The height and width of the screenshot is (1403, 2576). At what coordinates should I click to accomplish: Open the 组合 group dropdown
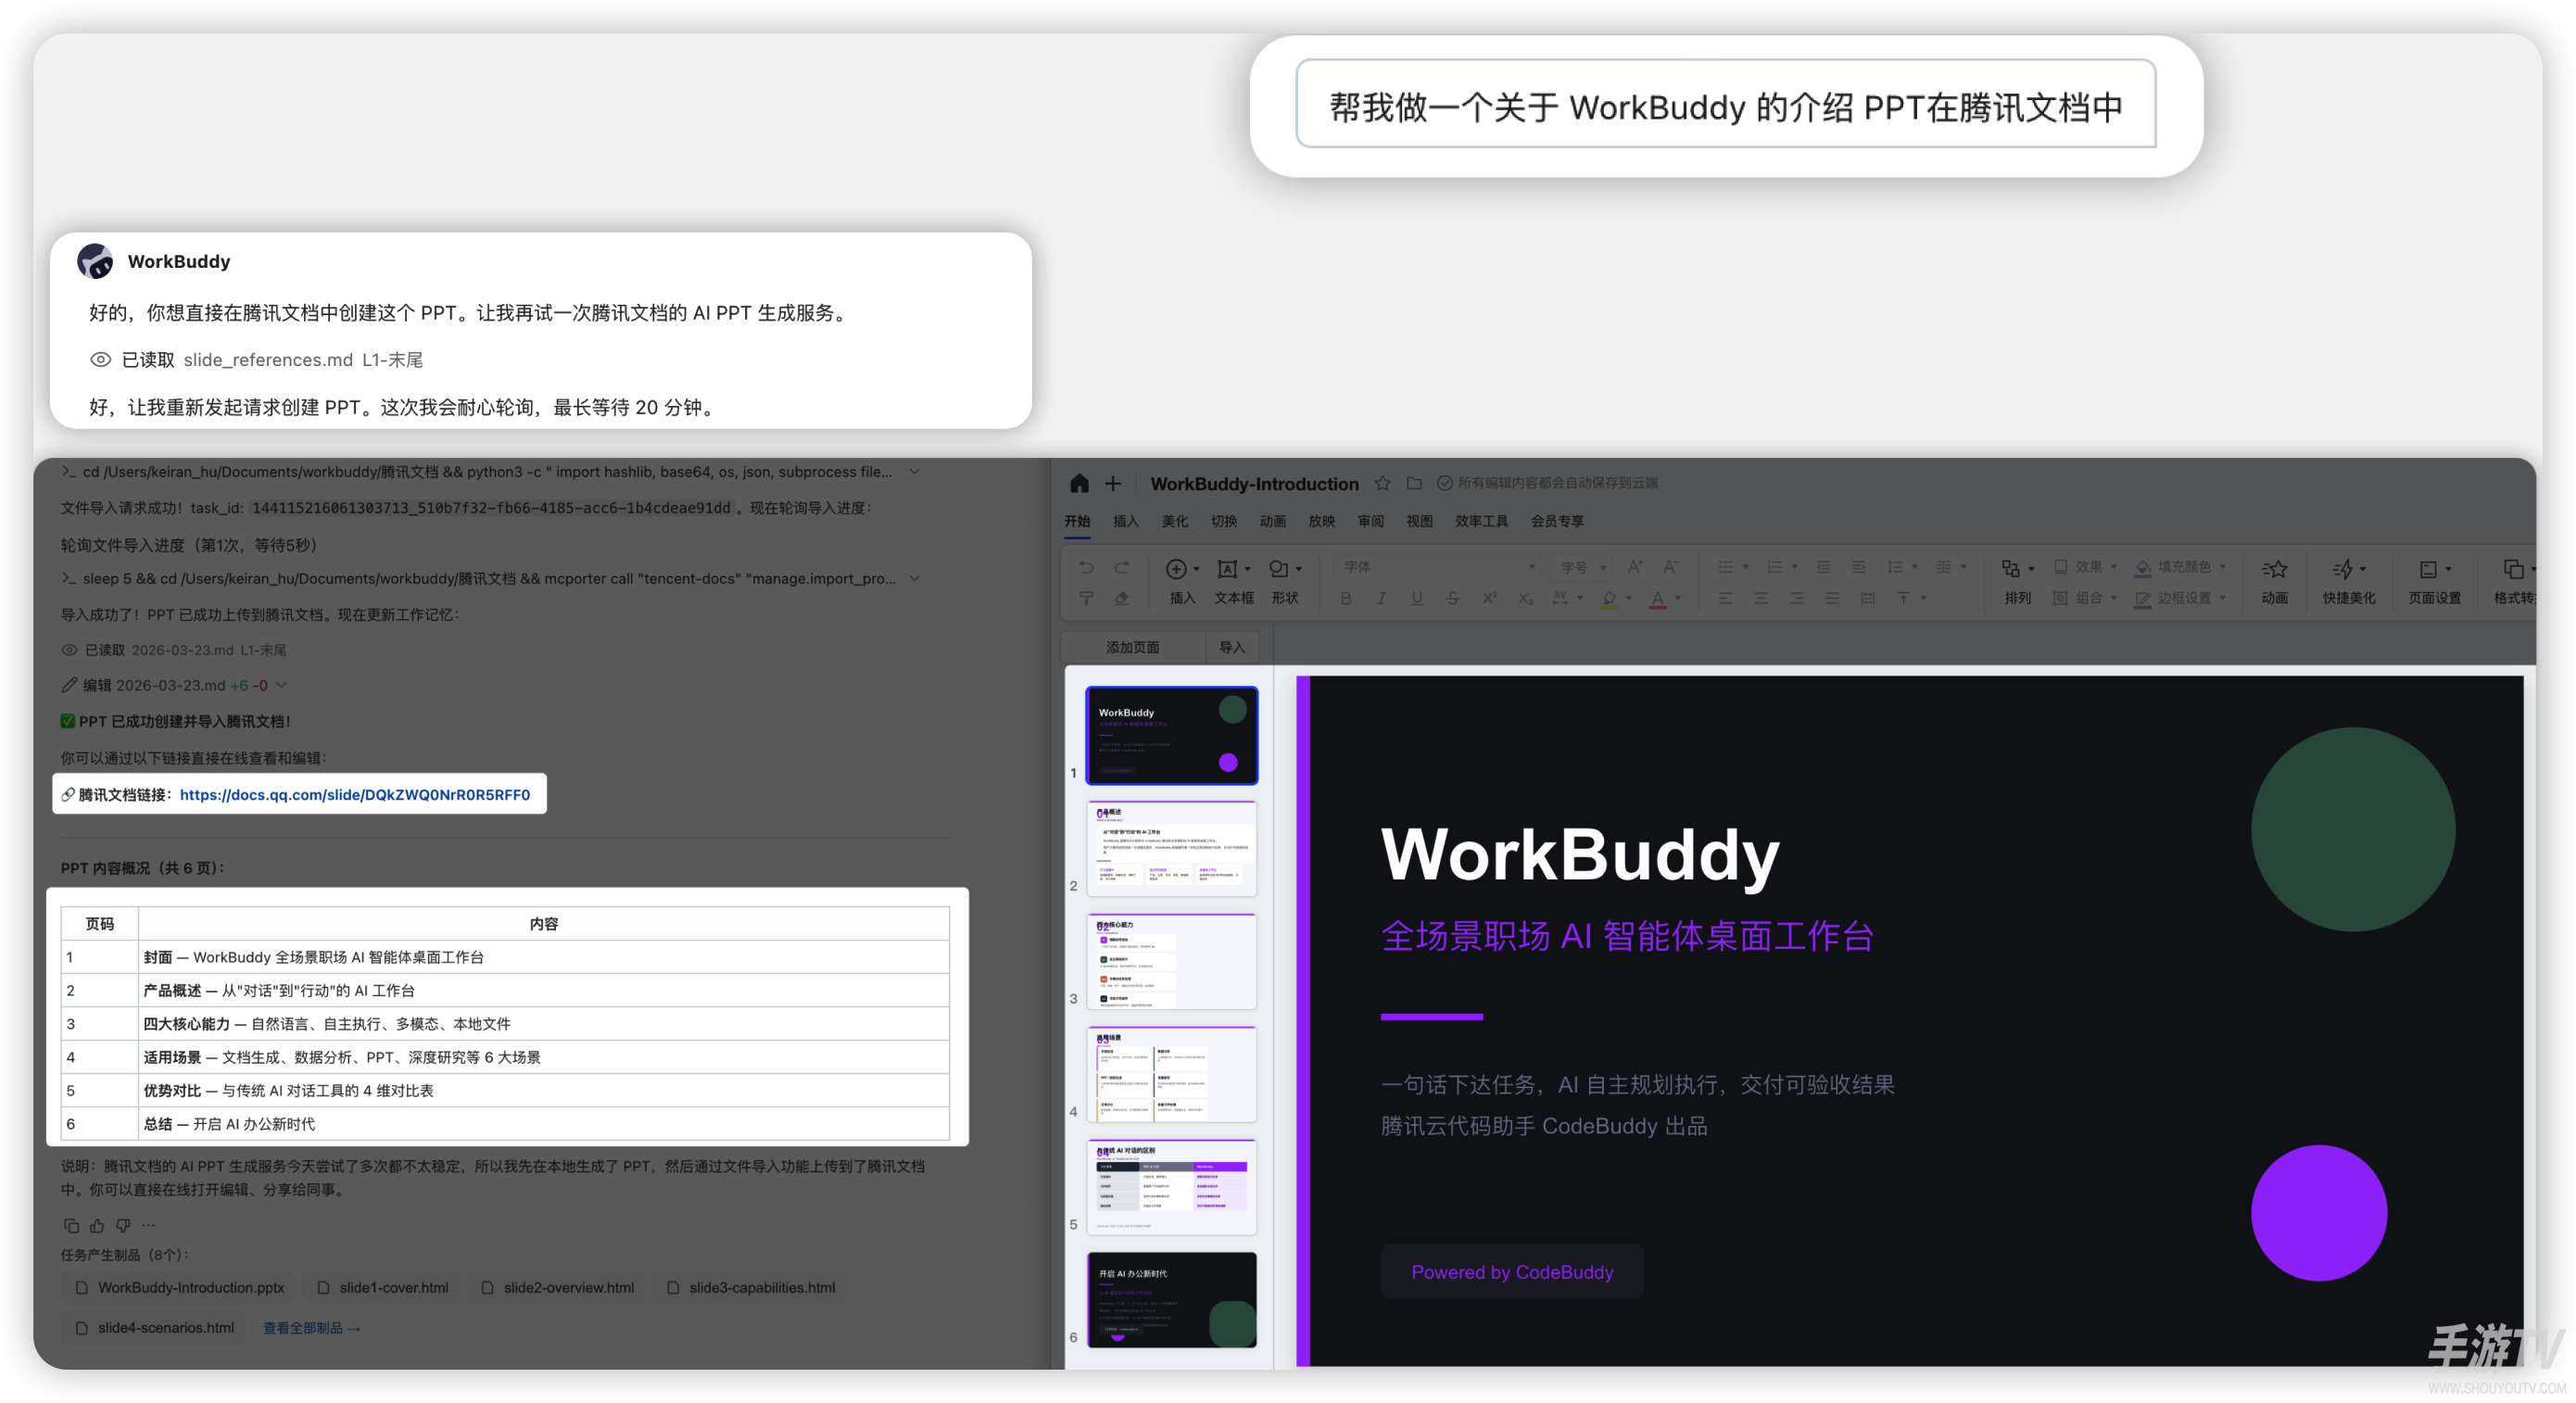pos(2086,598)
